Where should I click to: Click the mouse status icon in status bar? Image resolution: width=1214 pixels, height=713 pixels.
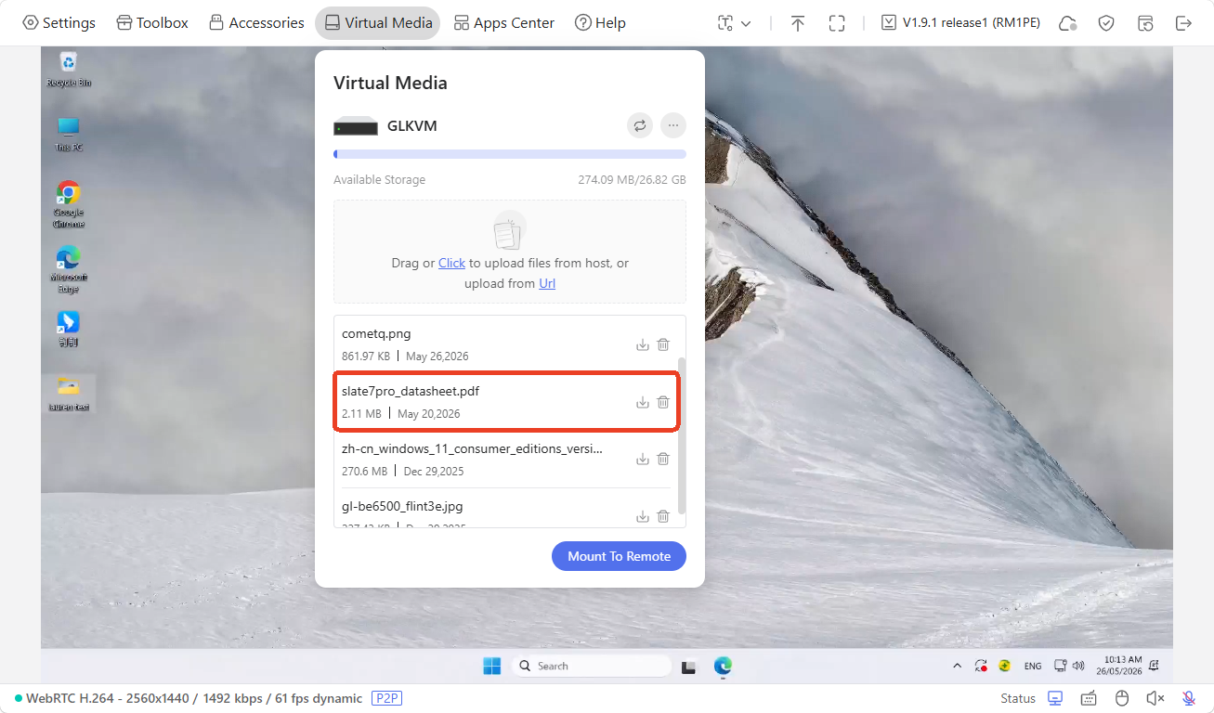pyautogui.click(x=1122, y=698)
